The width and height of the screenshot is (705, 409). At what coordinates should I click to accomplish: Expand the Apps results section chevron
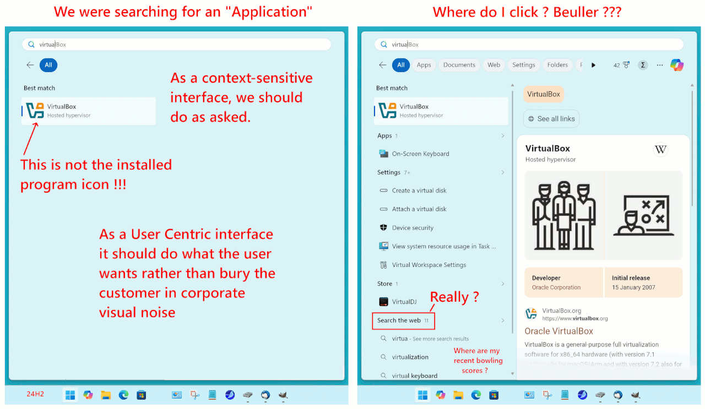(x=502, y=135)
